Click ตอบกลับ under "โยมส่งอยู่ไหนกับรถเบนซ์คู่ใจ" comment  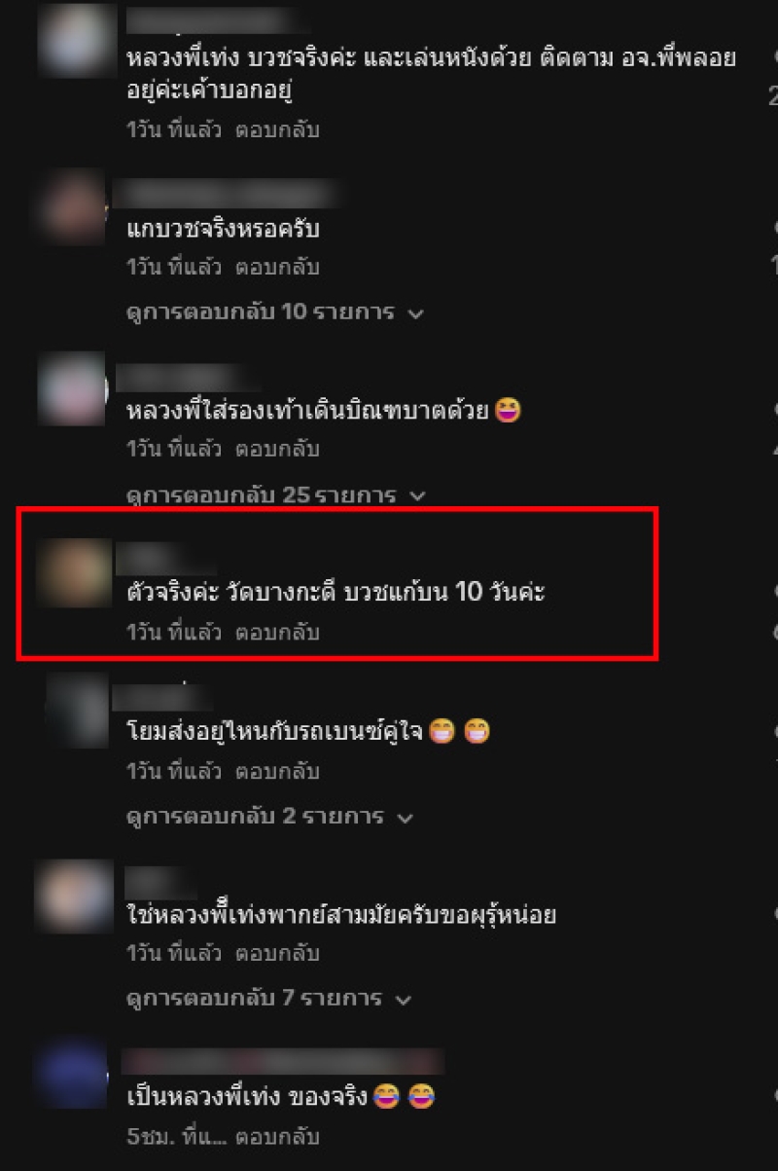pos(277,772)
